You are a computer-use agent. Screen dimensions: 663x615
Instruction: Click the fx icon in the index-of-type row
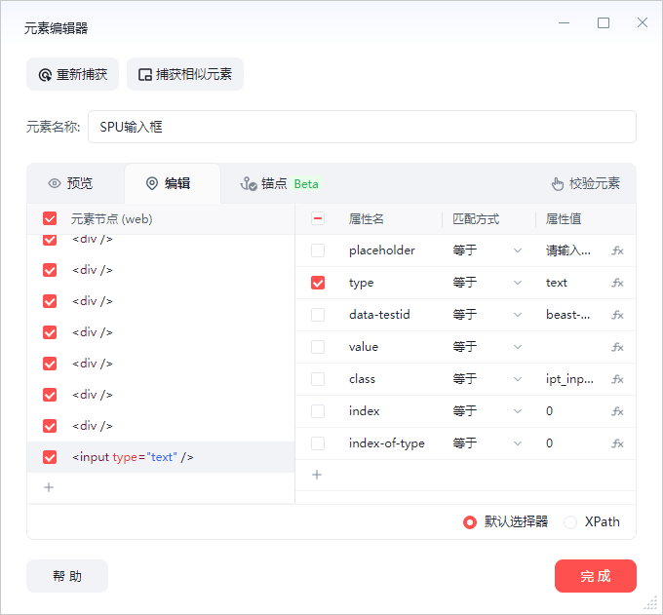617,443
